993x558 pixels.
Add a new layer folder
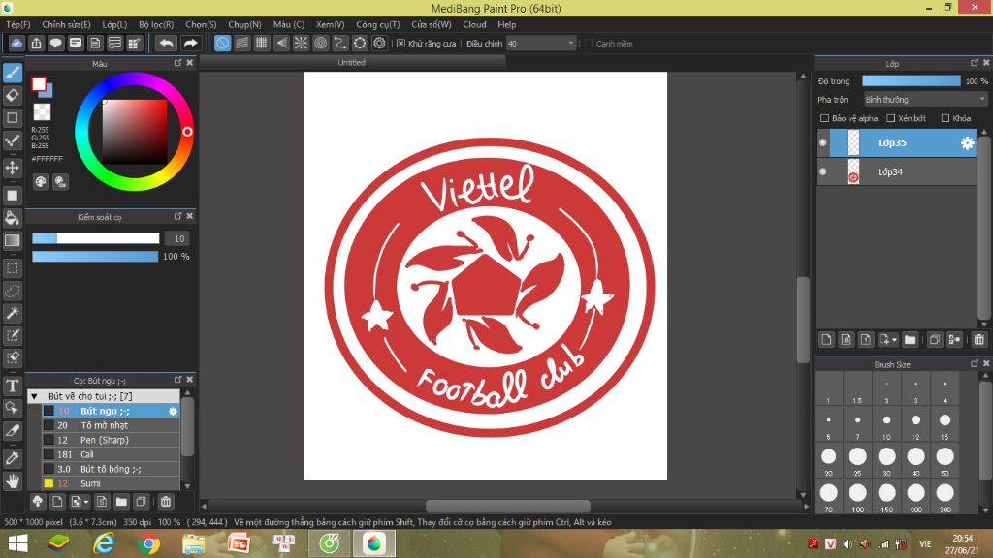910,340
